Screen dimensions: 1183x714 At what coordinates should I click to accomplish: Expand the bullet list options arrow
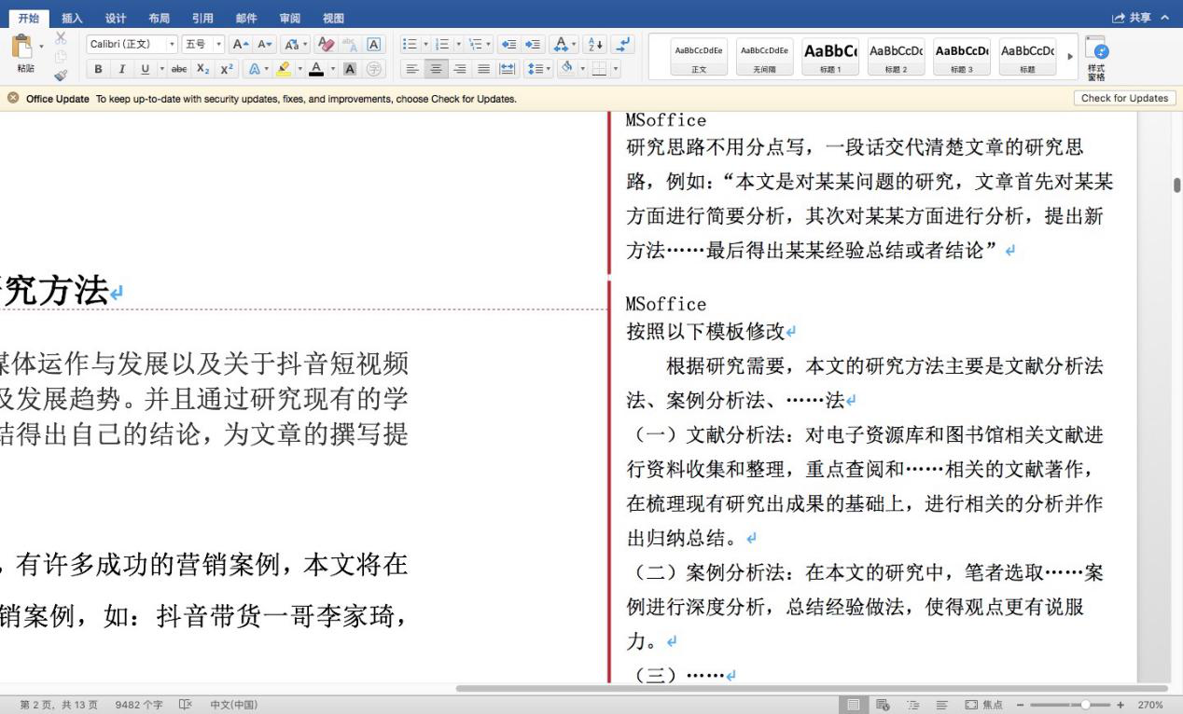point(425,45)
